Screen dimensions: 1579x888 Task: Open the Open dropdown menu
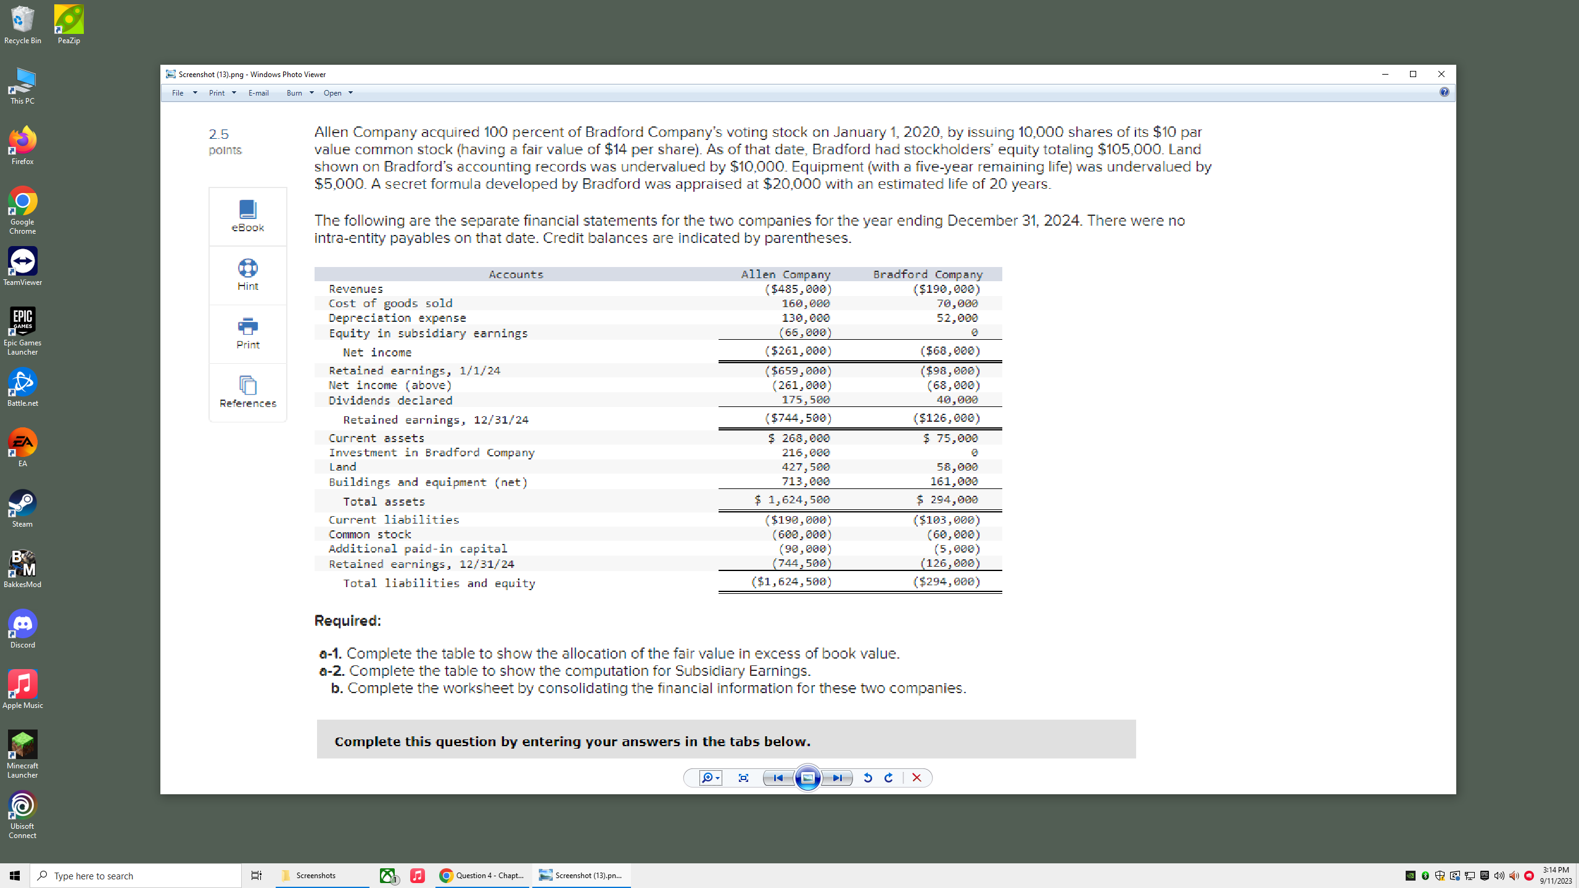337,92
